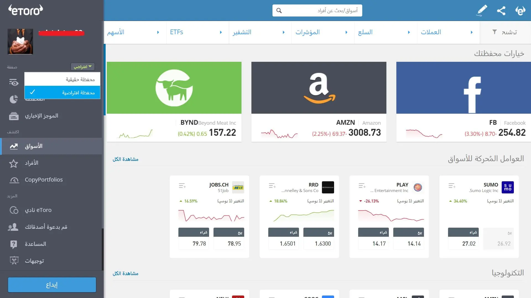The width and height of the screenshot is (531, 298).
Task: Click the share icon in top bar
Action: (501, 10)
